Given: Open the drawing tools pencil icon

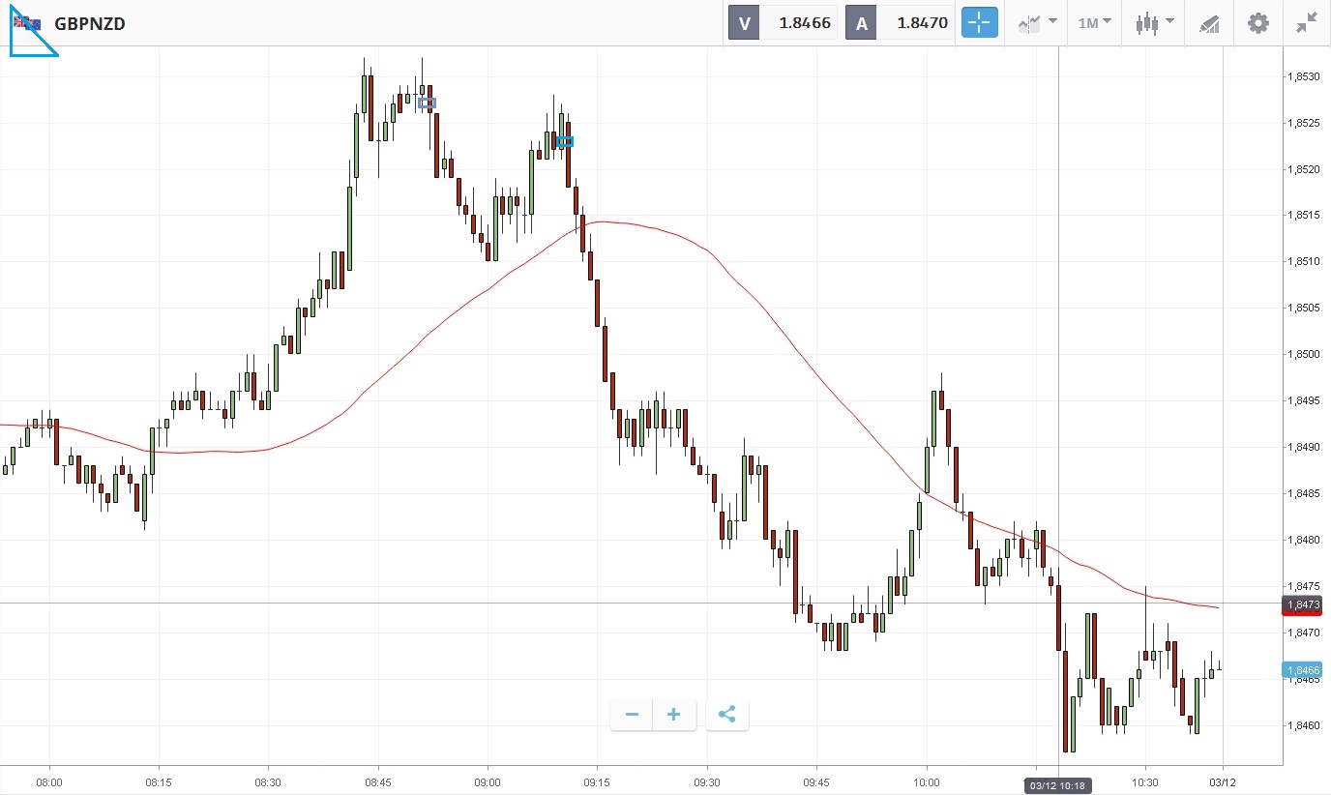Looking at the screenshot, I should coord(1209,23).
